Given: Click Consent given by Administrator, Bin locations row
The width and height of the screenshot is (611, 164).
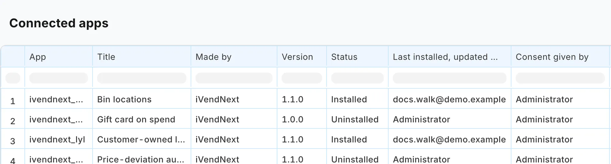Looking at the screenshot, I should (x=560, y=99).
